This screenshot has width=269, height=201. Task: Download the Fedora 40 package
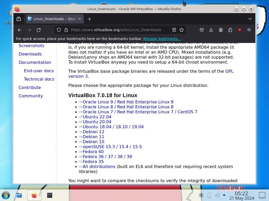tap(93, 152)
